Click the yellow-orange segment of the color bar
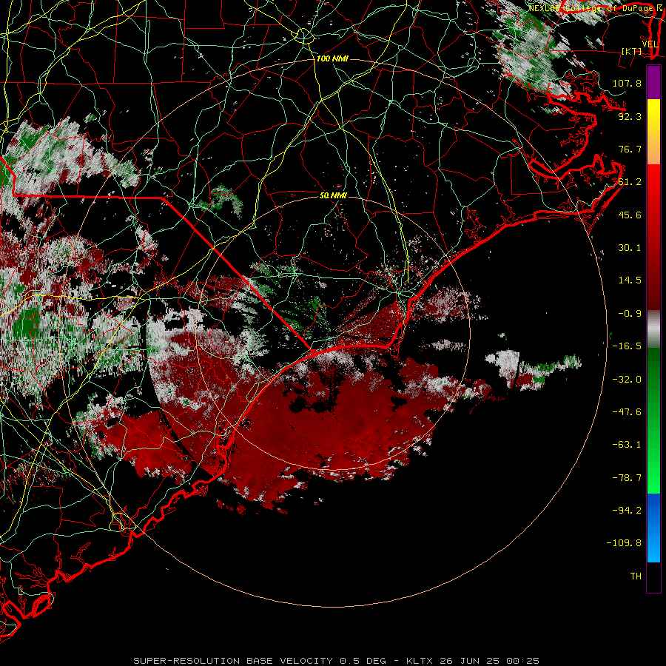This screenshot has height=666, width=666. 653,132
